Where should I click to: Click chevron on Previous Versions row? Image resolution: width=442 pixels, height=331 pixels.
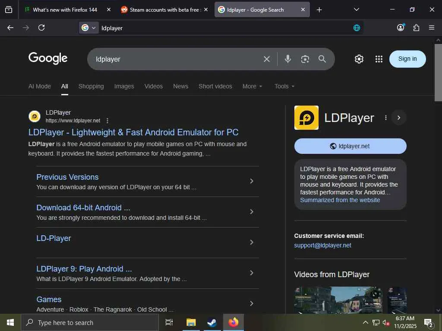252,181
